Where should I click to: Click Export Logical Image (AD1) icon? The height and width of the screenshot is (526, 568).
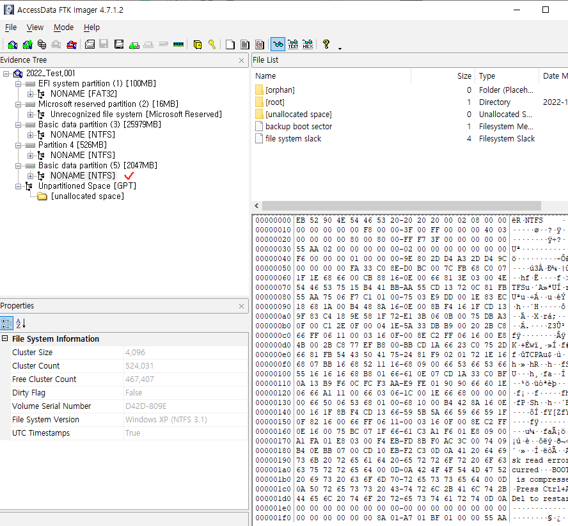pyautogui.click(x=119, y=44)
